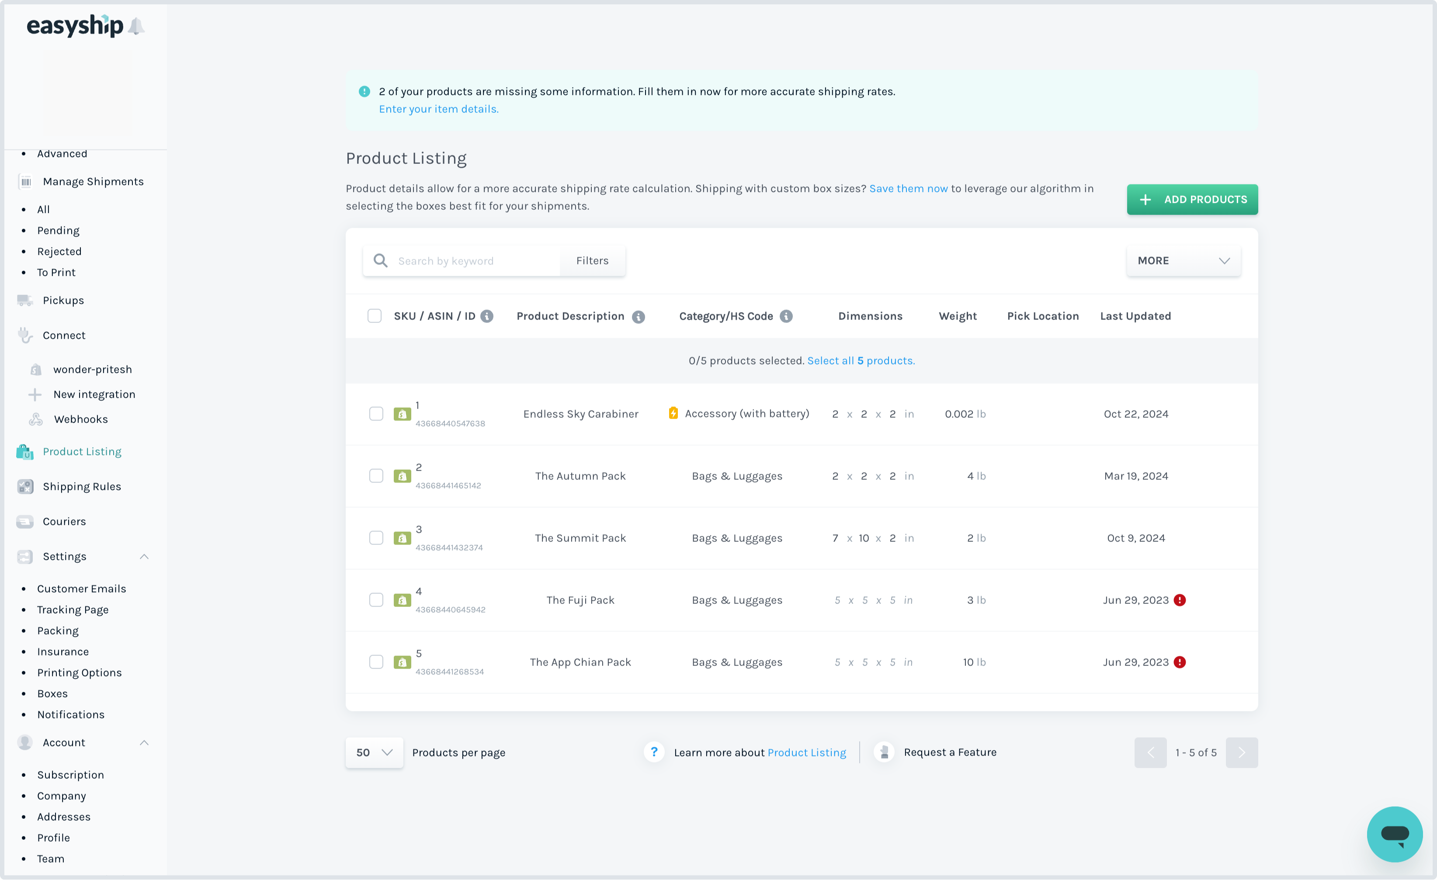Screen dimensions: 1437x880
Task: Toggle the select-all checkbox in table header
Action: coord(375,316)
